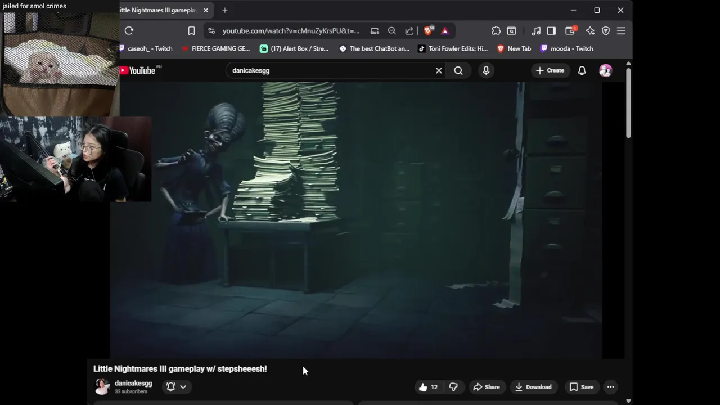
Task: Bookmark this page using the bookmark icon
Action: [x=191, y=31]
